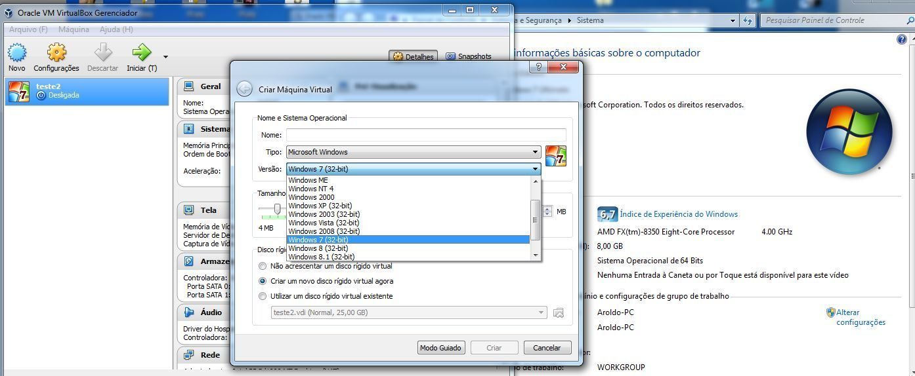Click VirtualBox title bar cube icon
Image resolution: width=915 pixels, height=376 pixels.
9,12
